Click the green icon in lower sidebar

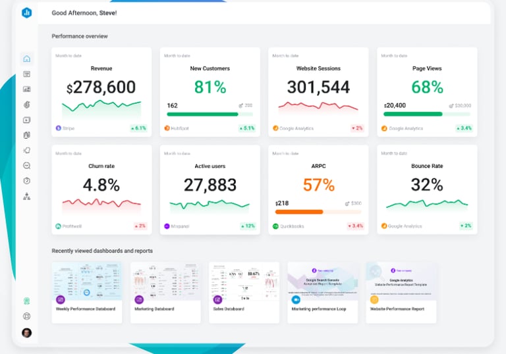coord(27,301)
